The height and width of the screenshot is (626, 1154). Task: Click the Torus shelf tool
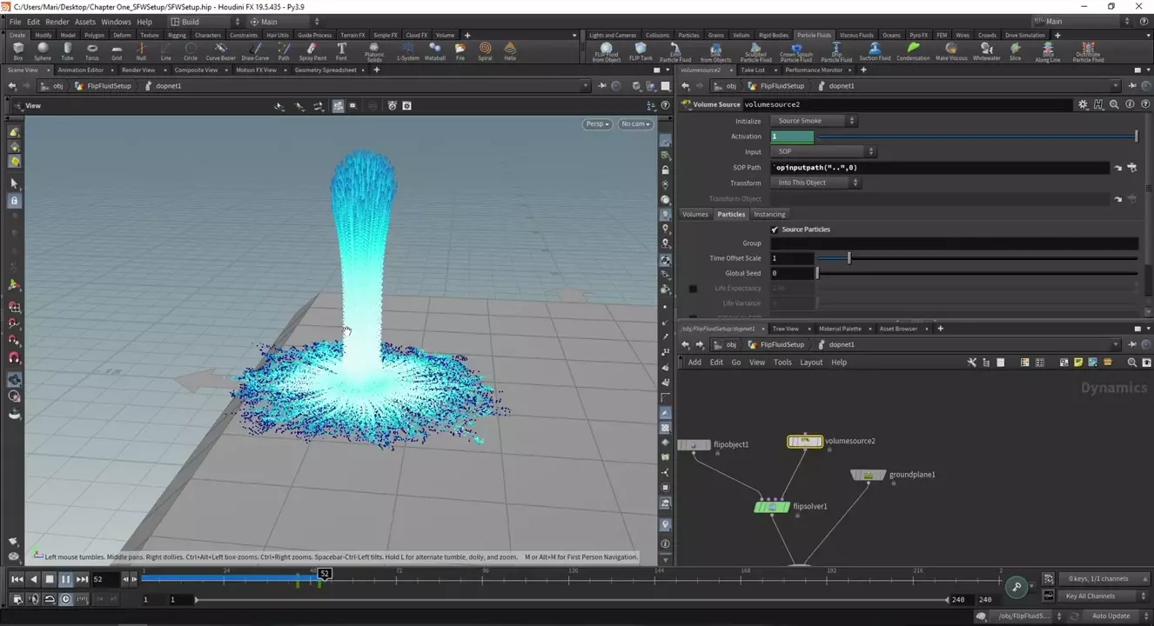91,51
